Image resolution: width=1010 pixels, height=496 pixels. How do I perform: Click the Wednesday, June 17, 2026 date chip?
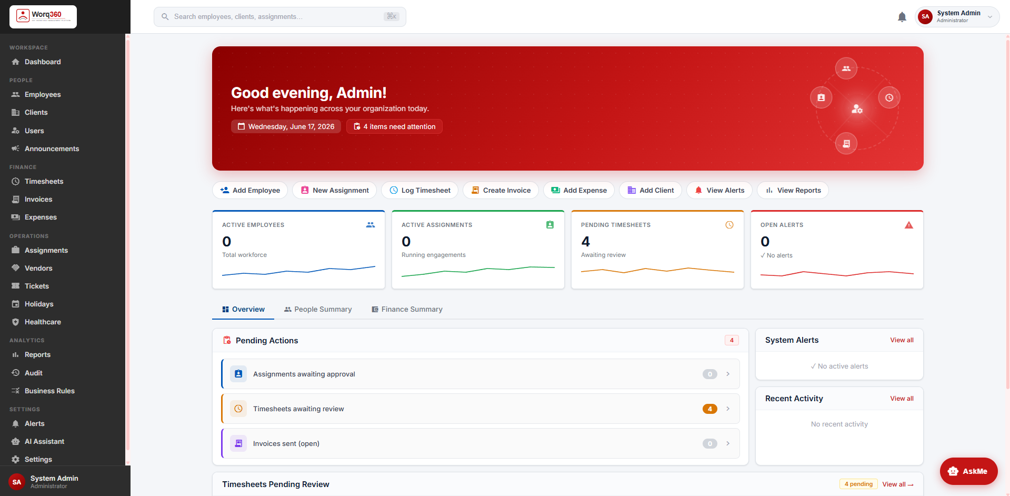tap(286, 127)
